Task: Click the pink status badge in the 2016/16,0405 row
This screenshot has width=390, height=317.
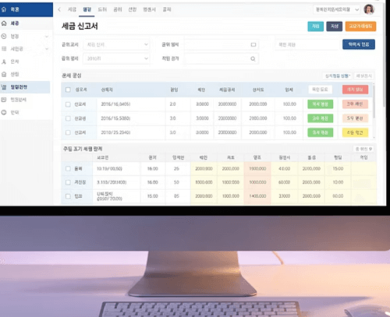Action: (x=355, y=104)
